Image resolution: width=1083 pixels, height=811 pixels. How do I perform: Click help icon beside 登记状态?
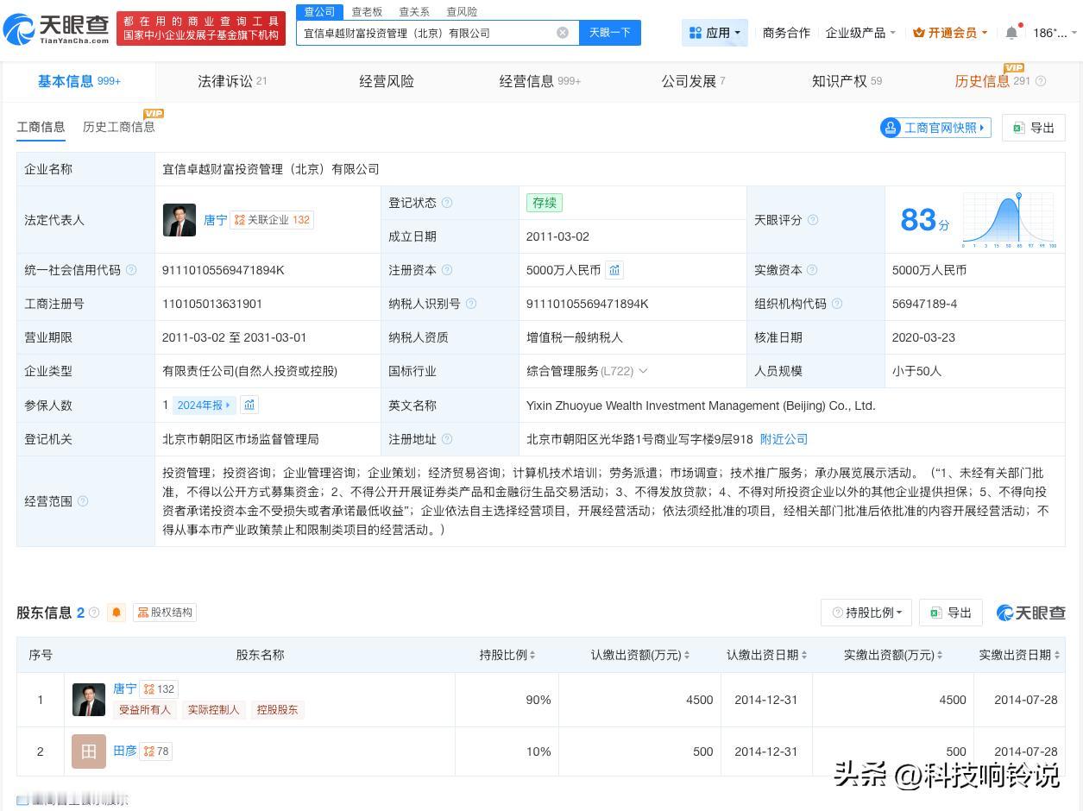[x=447, y=203]
